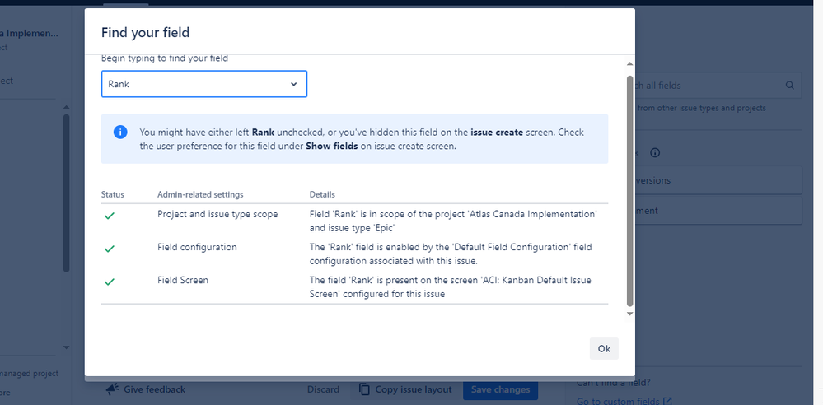Click the green checkmark for Field Screen
This screenshot has width=823, height=405.
click(x=110, y=282)
